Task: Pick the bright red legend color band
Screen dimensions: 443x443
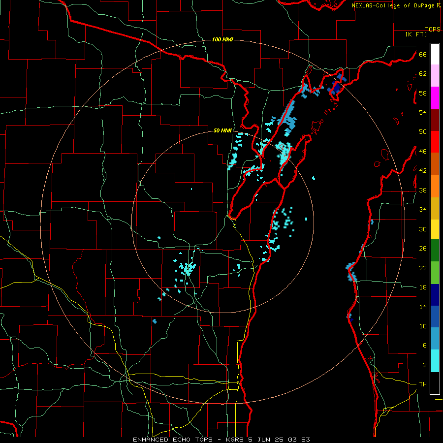Action: click(x=435, y=142)
